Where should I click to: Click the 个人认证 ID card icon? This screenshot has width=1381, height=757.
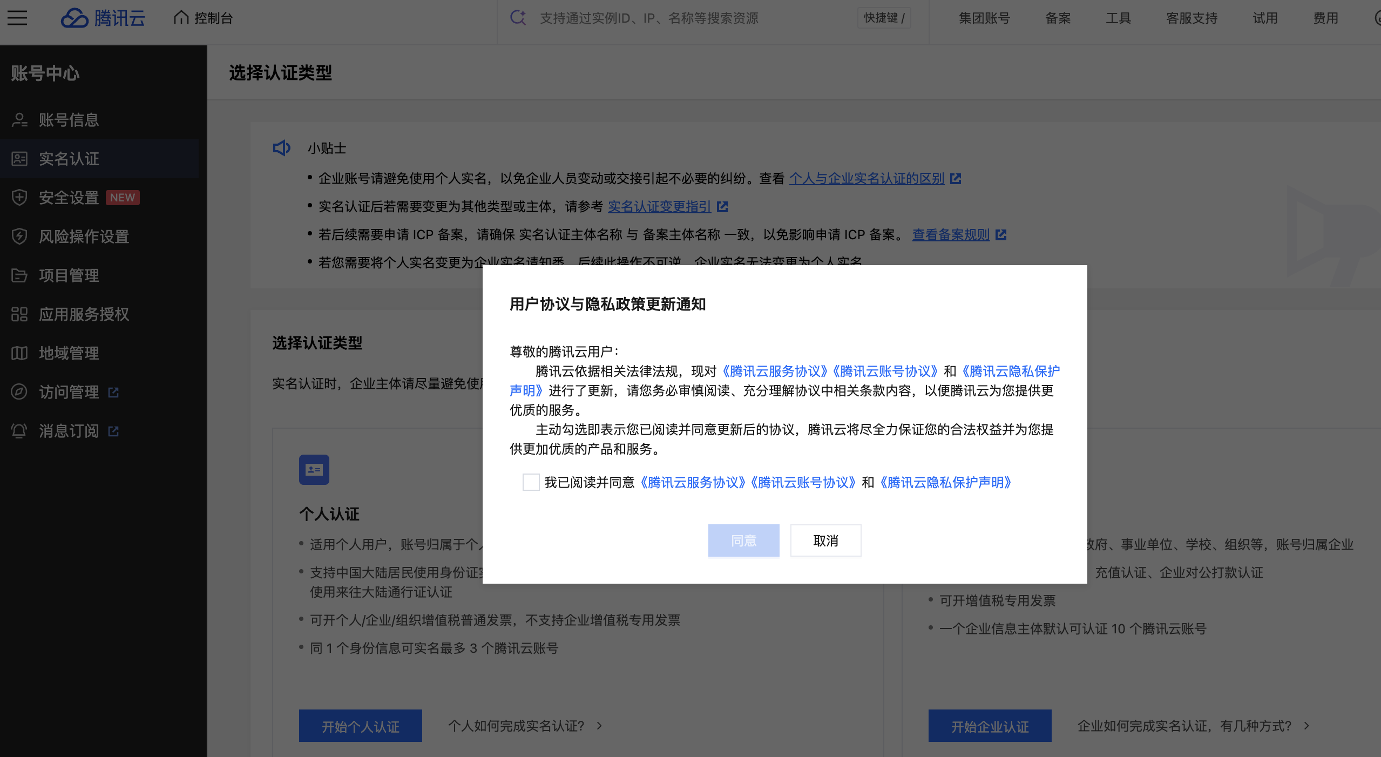coord(314,470)
